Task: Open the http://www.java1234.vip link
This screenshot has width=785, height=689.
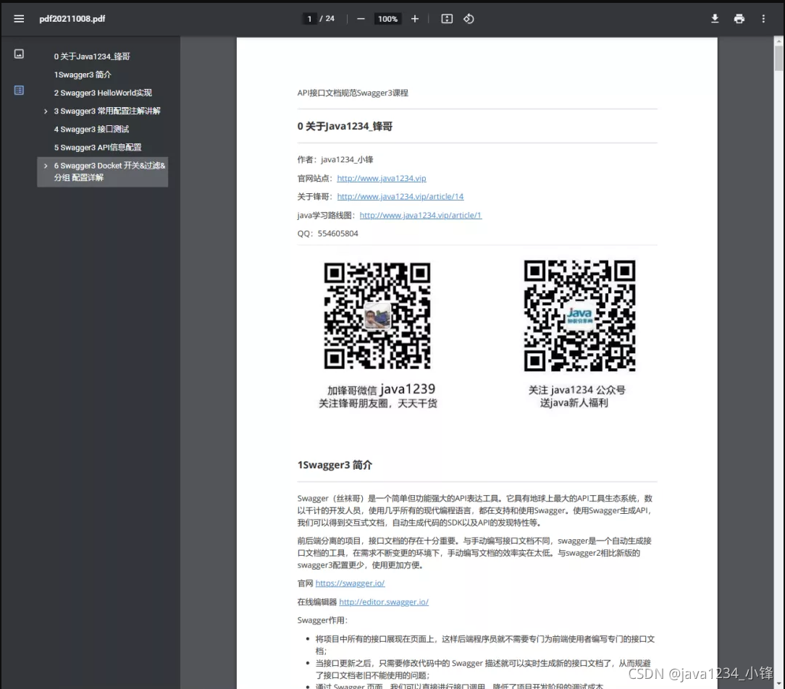Action: (x=382, y=178)
